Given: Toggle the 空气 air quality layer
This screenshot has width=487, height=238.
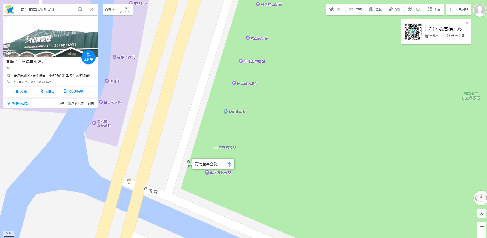Looking at the screenshot, I should click(355, 9).
